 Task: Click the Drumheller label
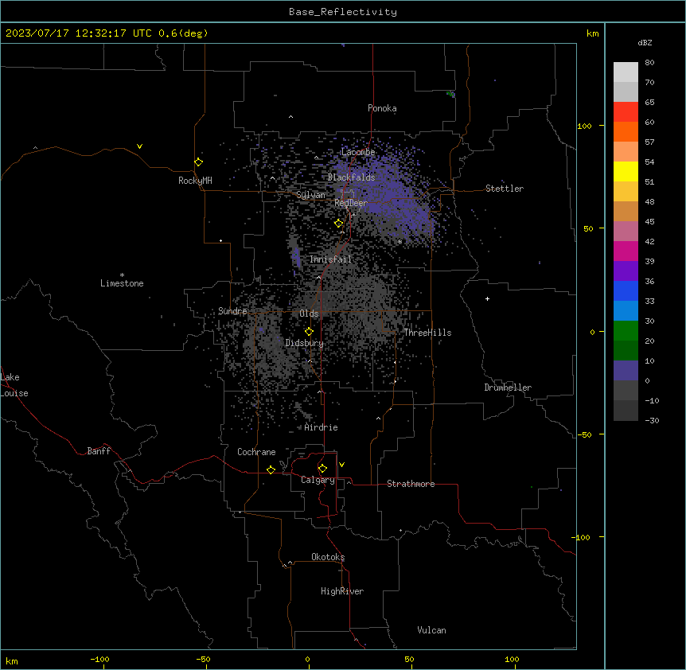[x=508, y=388]
